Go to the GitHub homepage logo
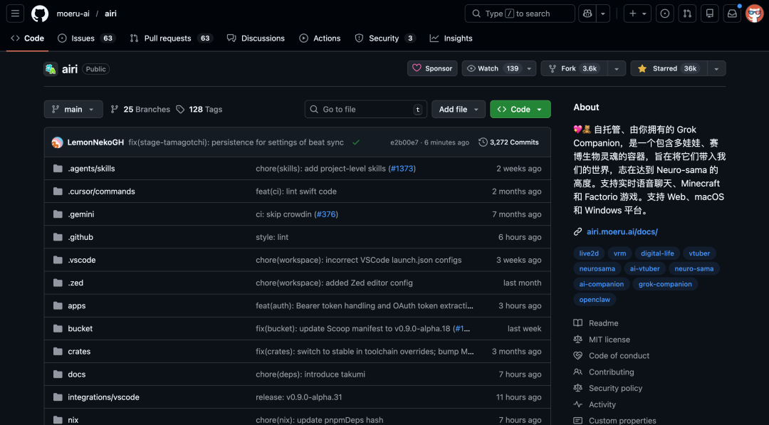Image resolution: width=769 pixels, height=425 pixels. coord(40,14)
